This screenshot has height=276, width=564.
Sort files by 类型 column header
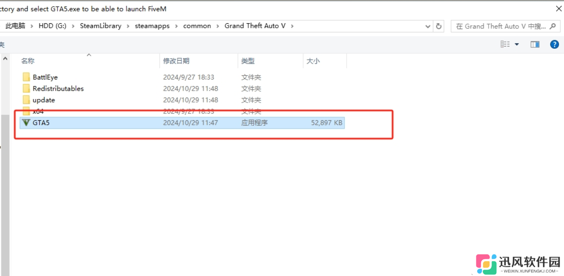tap(248, 61)
